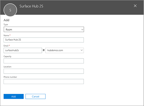Click the round S avatar icon

point(10,10)
